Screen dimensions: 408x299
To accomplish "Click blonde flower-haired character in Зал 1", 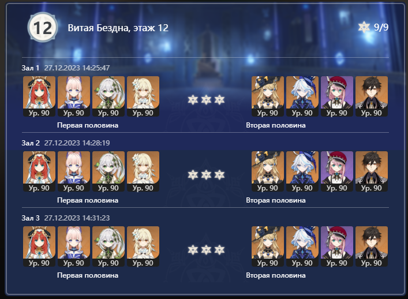I will pos(143,96).
